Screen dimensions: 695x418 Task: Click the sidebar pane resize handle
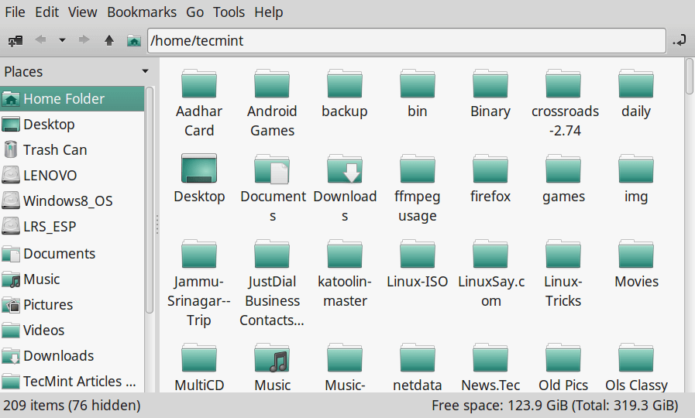click(x=157, y=224)
